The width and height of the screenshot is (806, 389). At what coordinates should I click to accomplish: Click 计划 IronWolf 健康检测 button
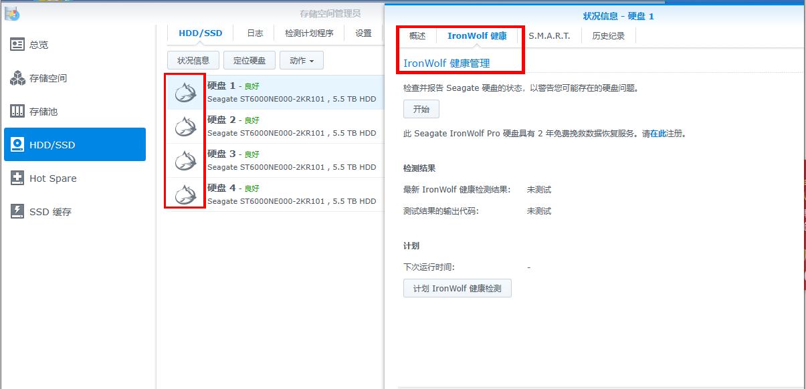tap(457, 287)
